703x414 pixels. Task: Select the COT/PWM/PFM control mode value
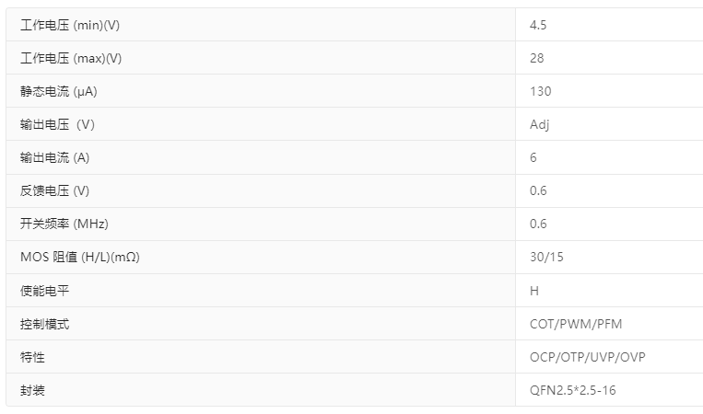click(x=576, y=323)
